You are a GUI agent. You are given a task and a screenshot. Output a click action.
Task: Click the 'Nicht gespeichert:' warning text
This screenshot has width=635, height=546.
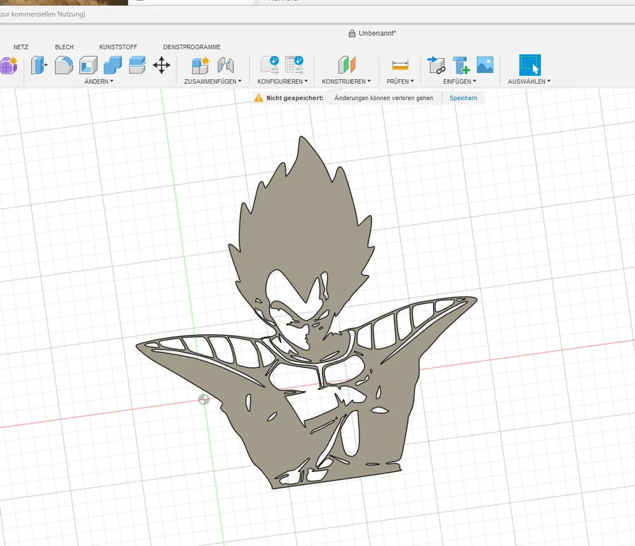[295, 98]
